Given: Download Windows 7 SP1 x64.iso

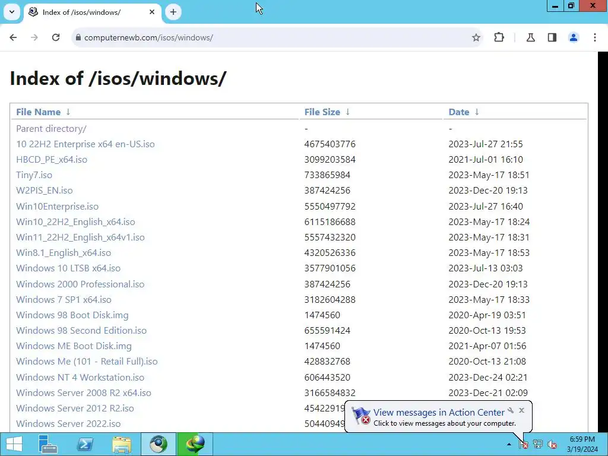Looking at the screenshot, I should point(64,300).
